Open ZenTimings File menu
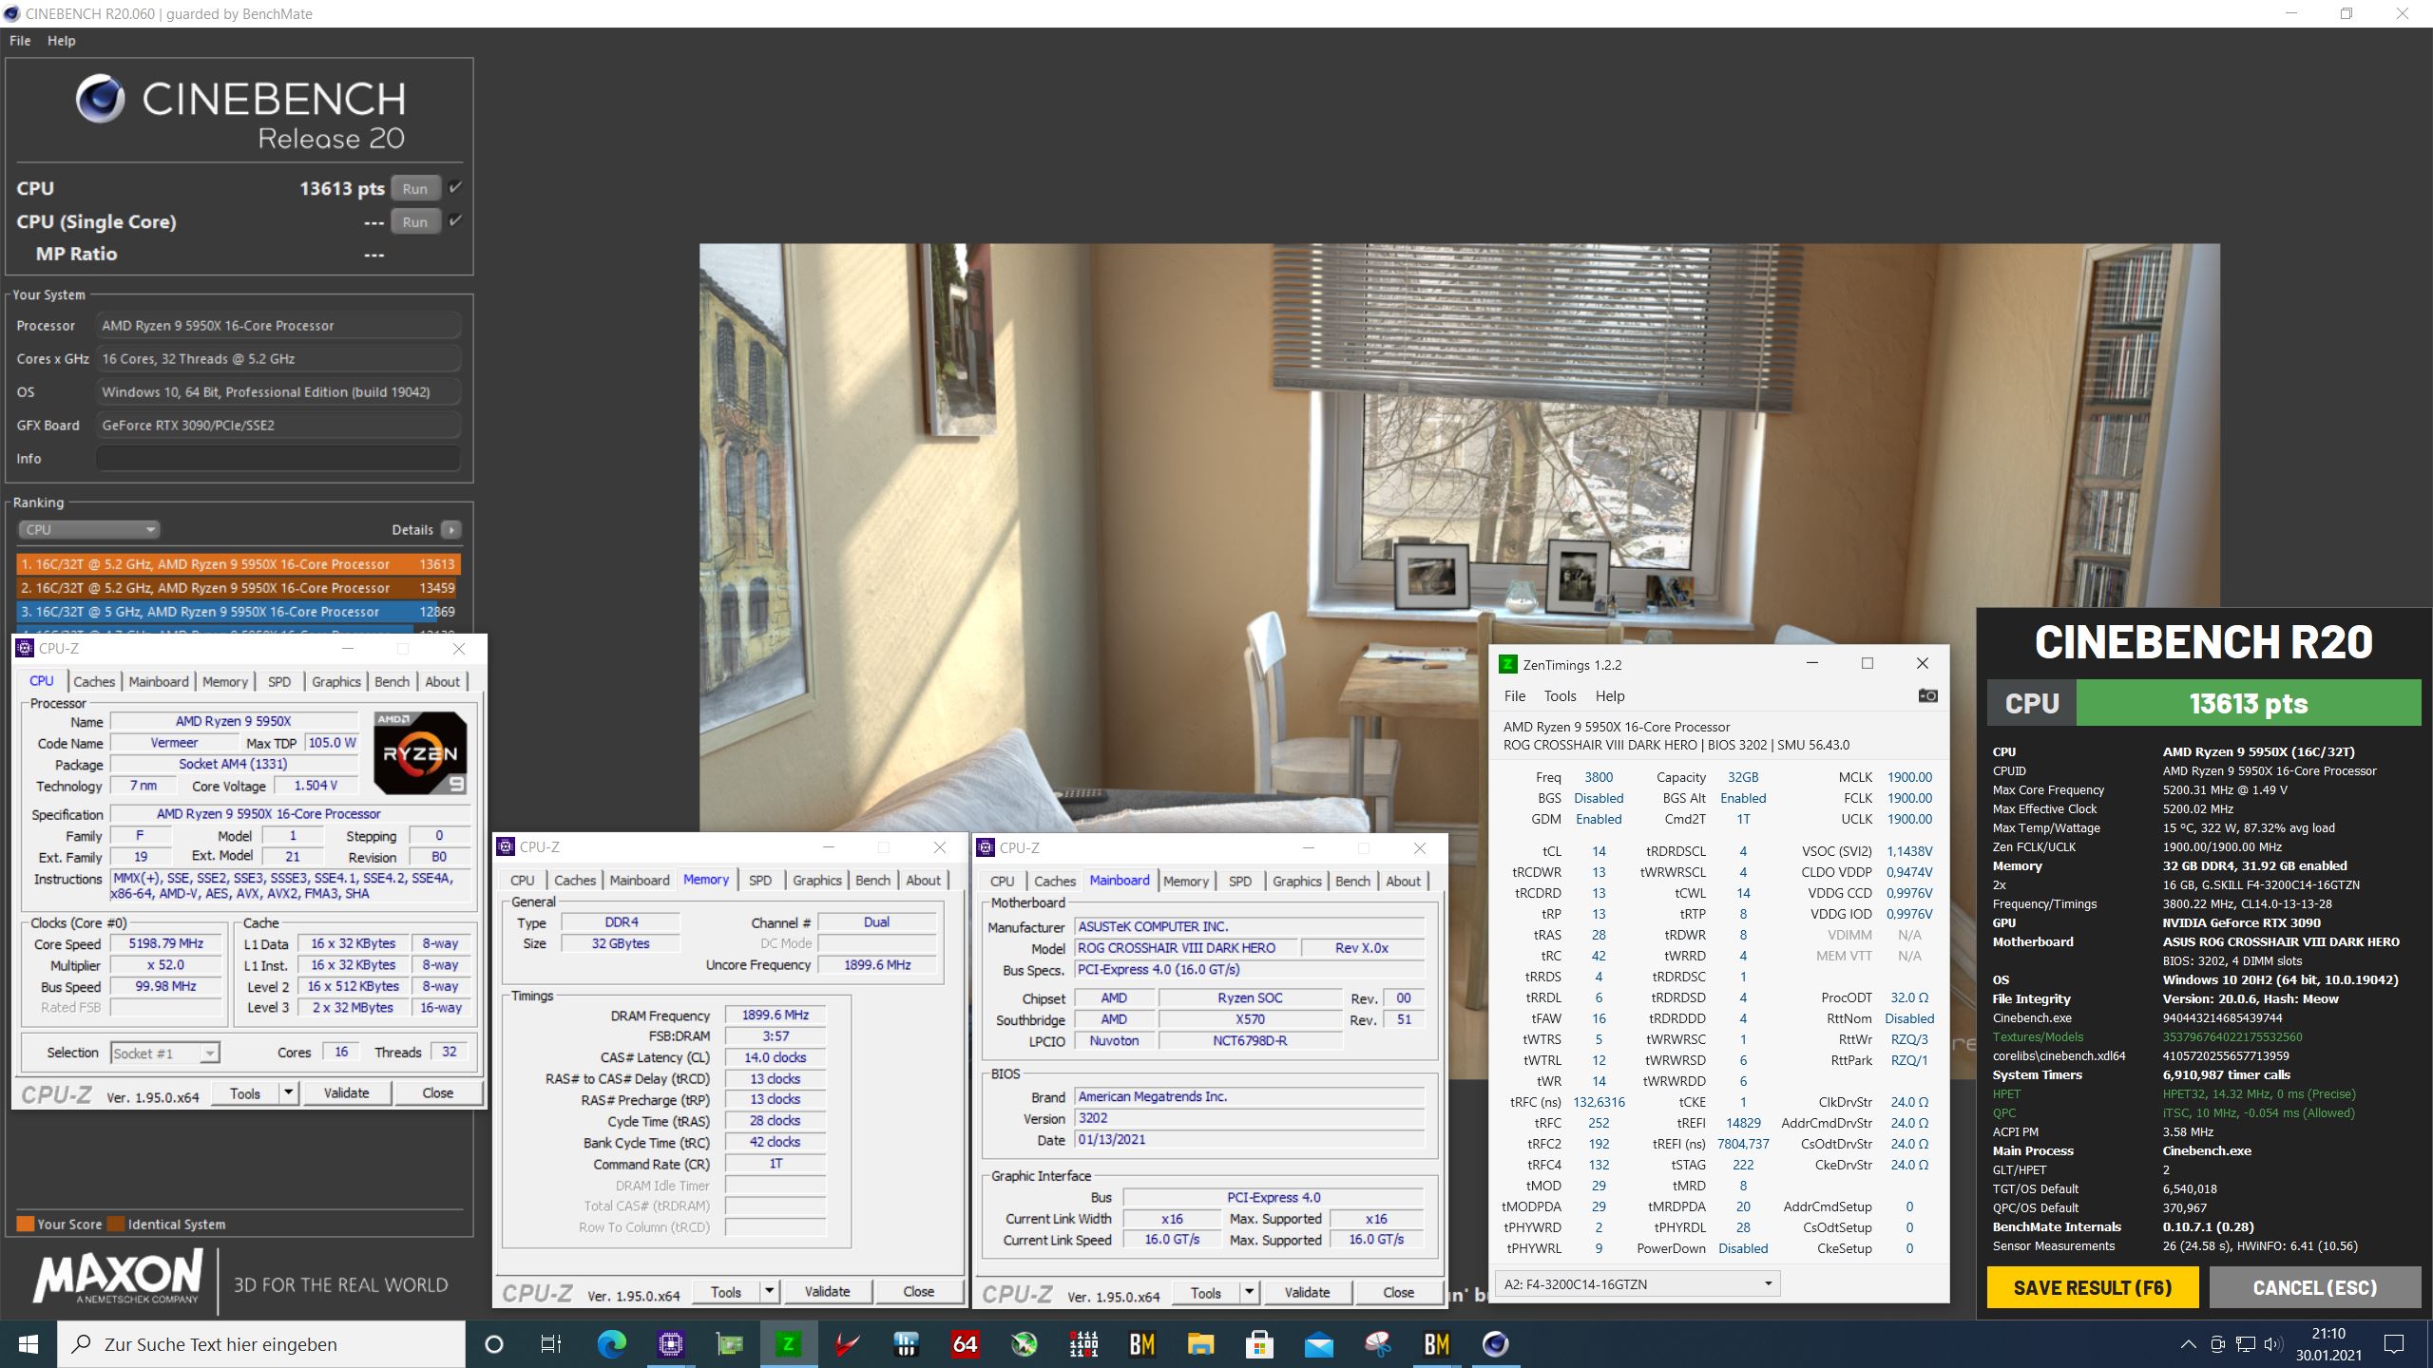Screen dimensions: 2433x1368 (1515, 696)
